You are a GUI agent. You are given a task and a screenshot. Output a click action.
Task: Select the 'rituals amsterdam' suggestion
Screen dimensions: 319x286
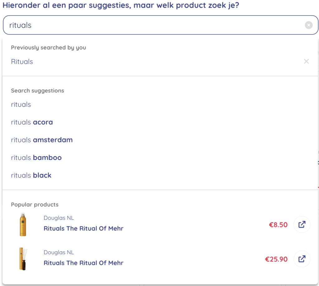[x=42, y=140]
